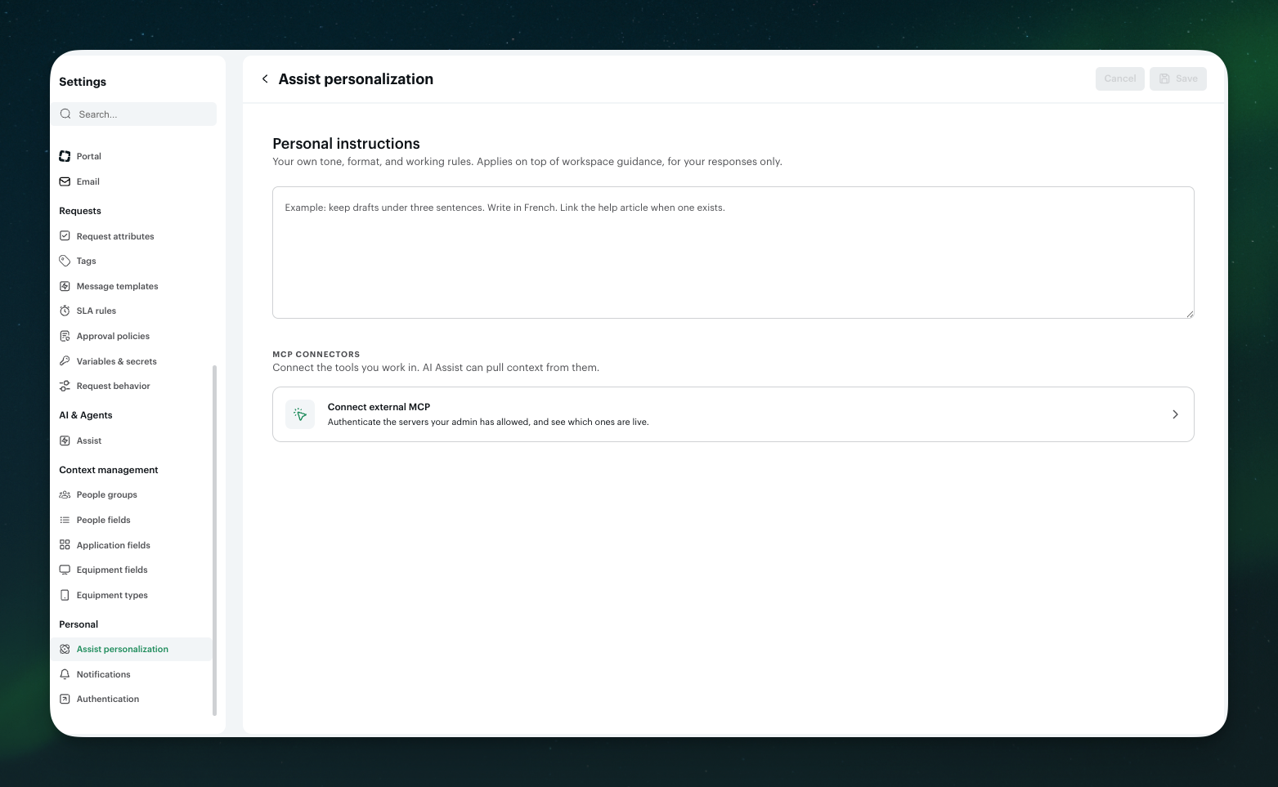This screenshot has width=1278, height=787.
Task: Click the Save button
Action: 1177,78
